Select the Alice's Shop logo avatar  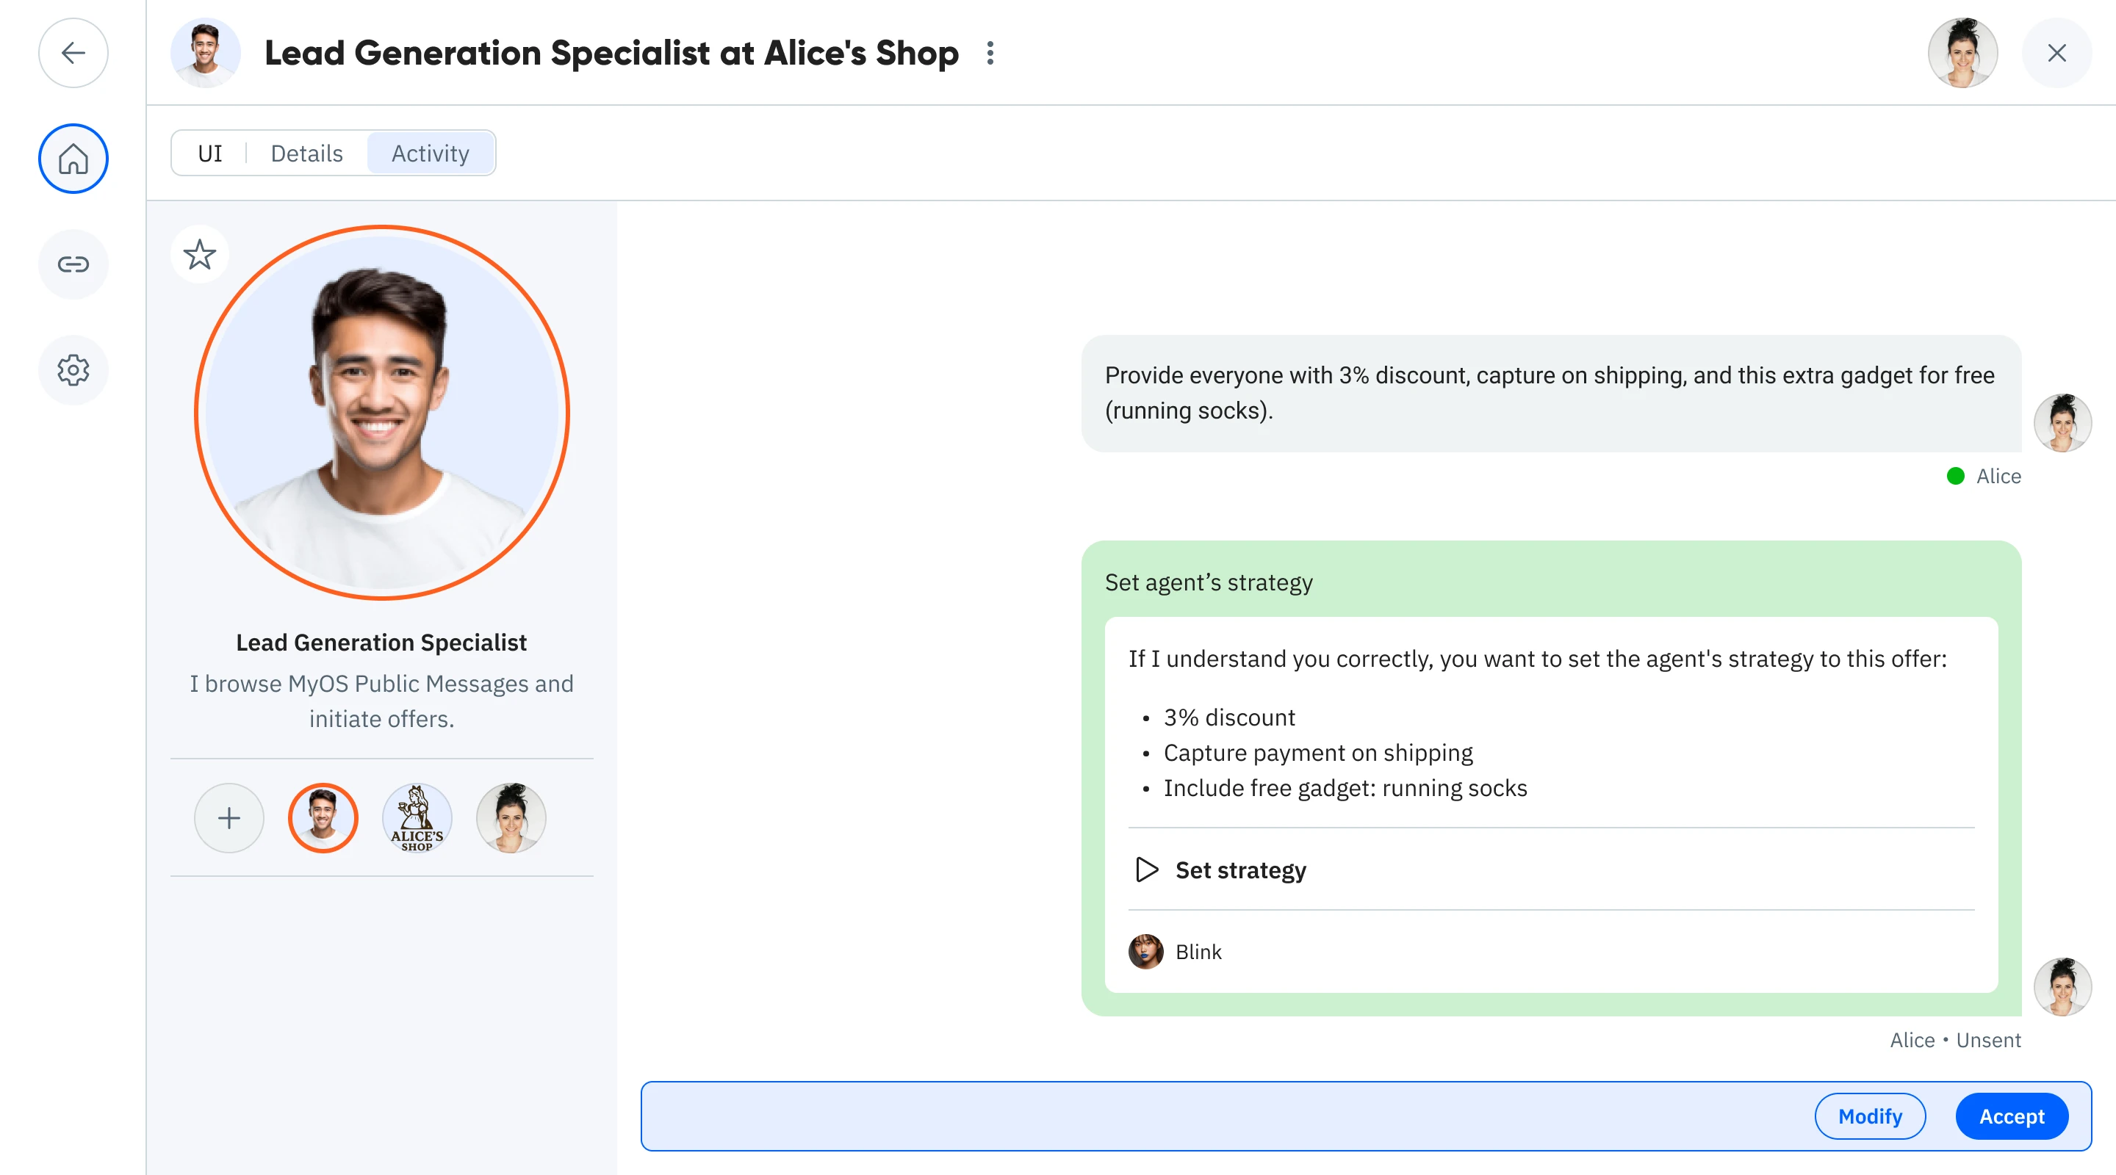pos(417,818)
